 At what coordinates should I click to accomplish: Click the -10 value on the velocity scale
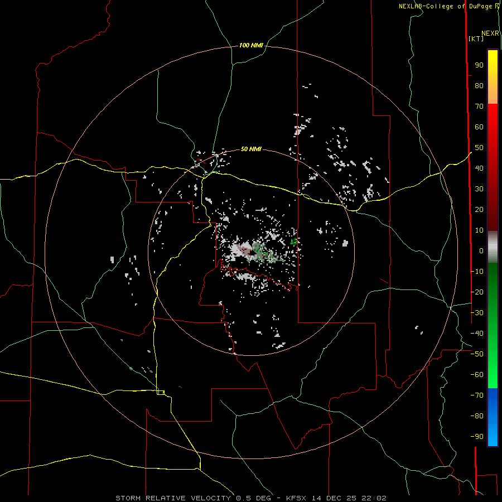[x=477, y=272]
